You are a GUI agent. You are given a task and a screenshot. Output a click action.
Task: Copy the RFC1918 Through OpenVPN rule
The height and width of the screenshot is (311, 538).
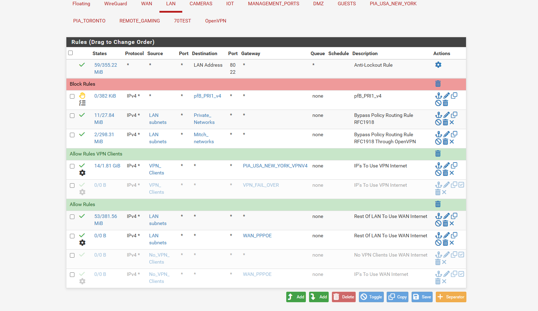click(x=454, y=134)
